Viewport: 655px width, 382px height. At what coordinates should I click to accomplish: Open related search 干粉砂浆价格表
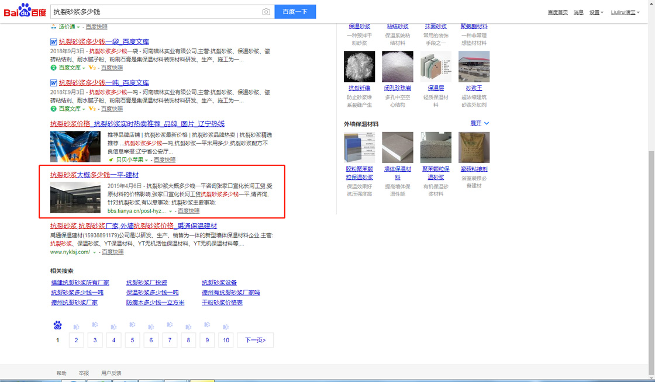point(222,303)
